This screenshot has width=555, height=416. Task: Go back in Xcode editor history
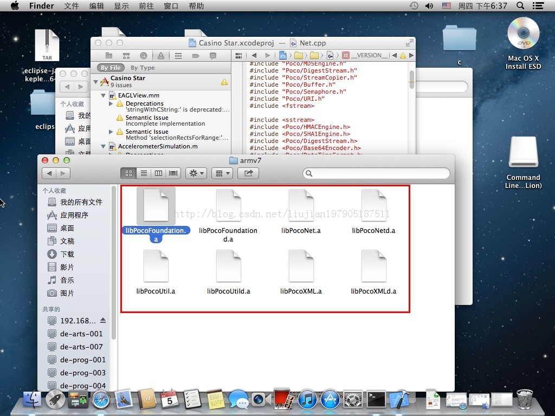[254, 56]
